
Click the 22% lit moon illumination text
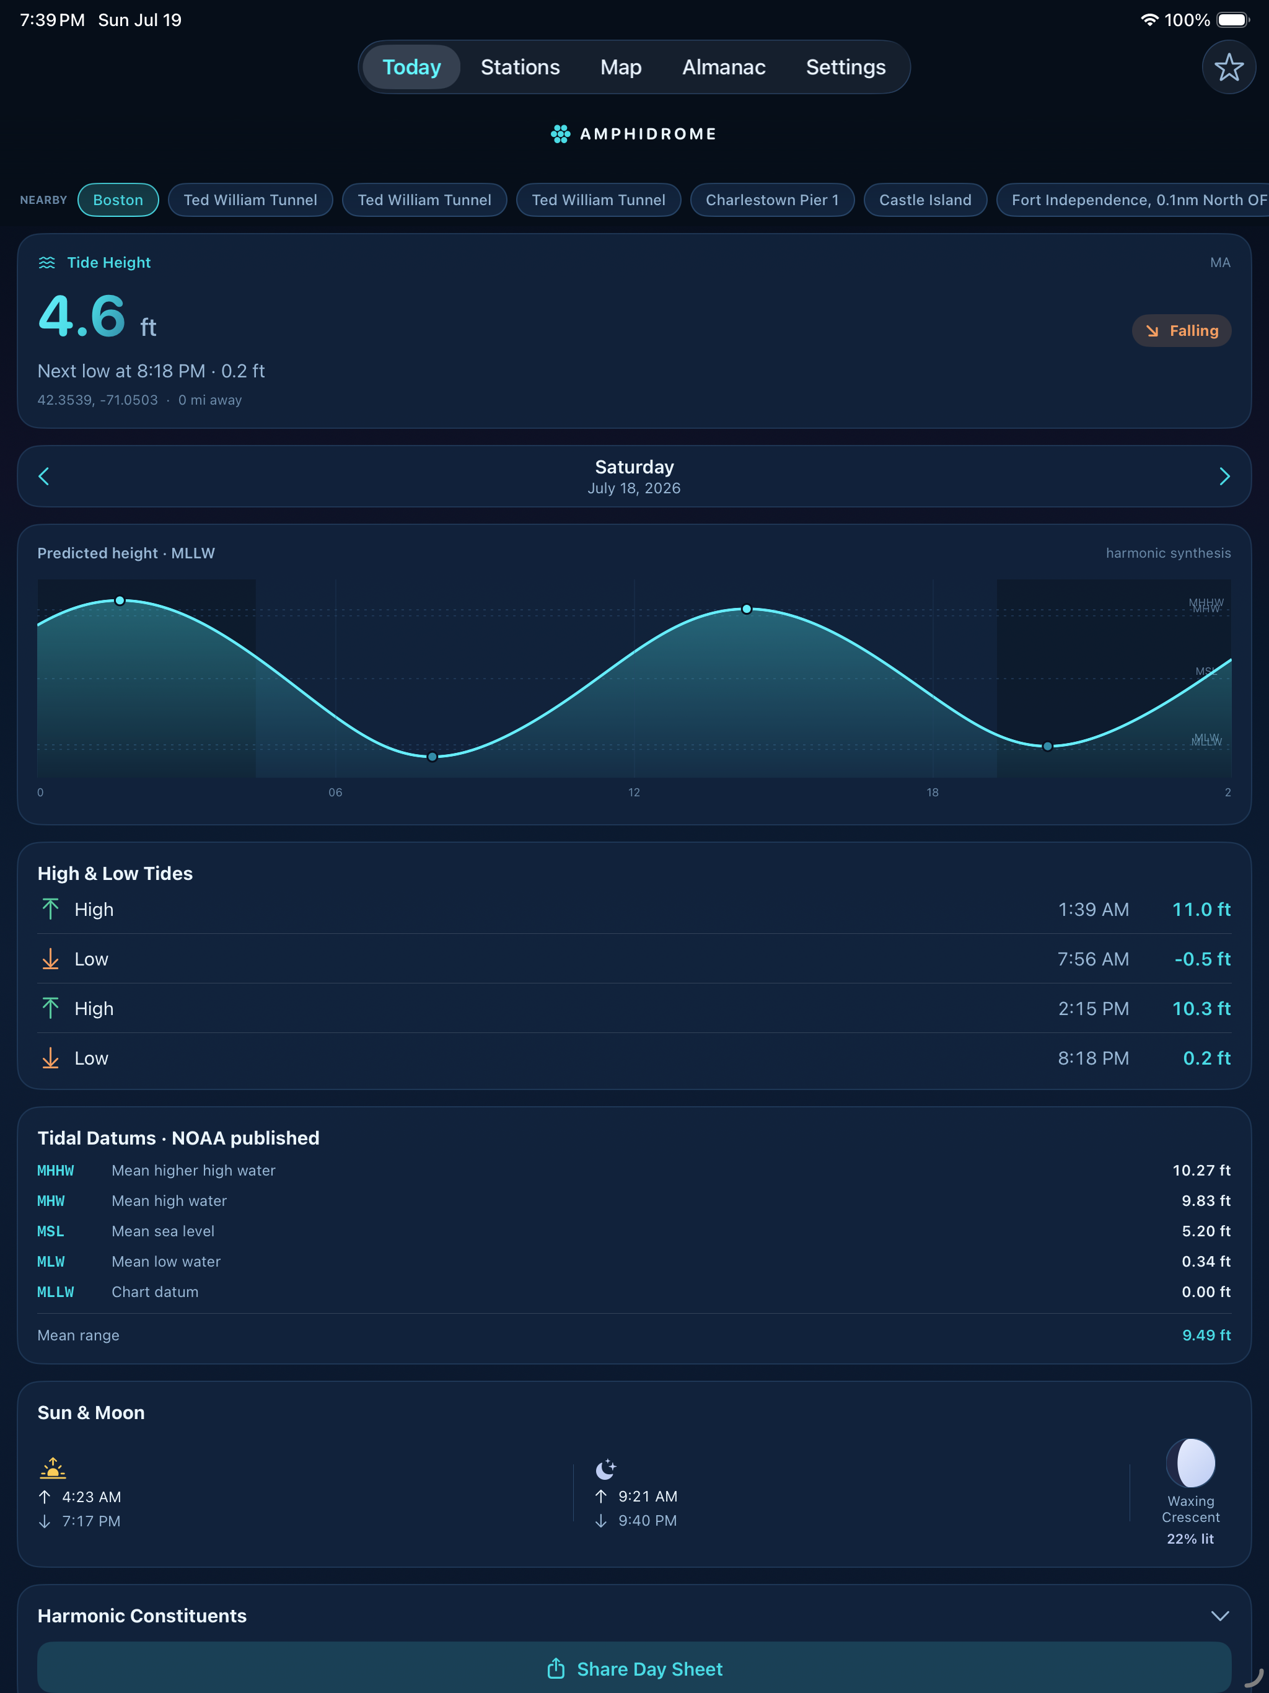tap(1190, 1539)
